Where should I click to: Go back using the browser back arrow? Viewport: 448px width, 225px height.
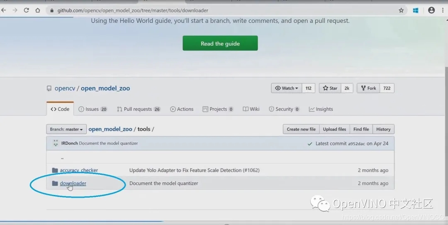(x=4, y=10)
